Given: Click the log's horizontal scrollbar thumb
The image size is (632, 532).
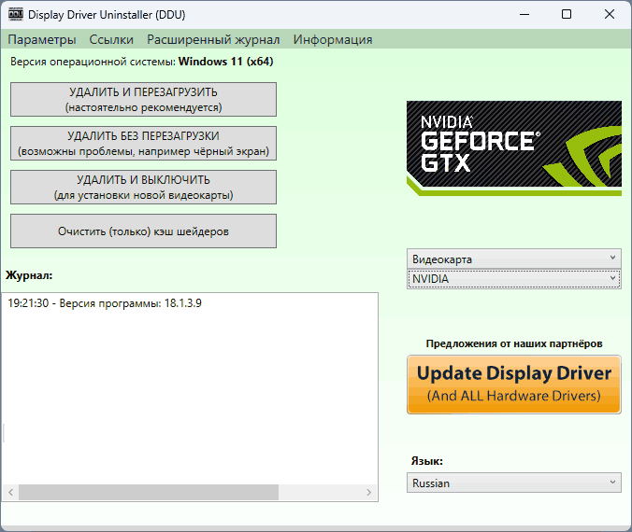Looking at the screenshot, I should coord(149,492).
